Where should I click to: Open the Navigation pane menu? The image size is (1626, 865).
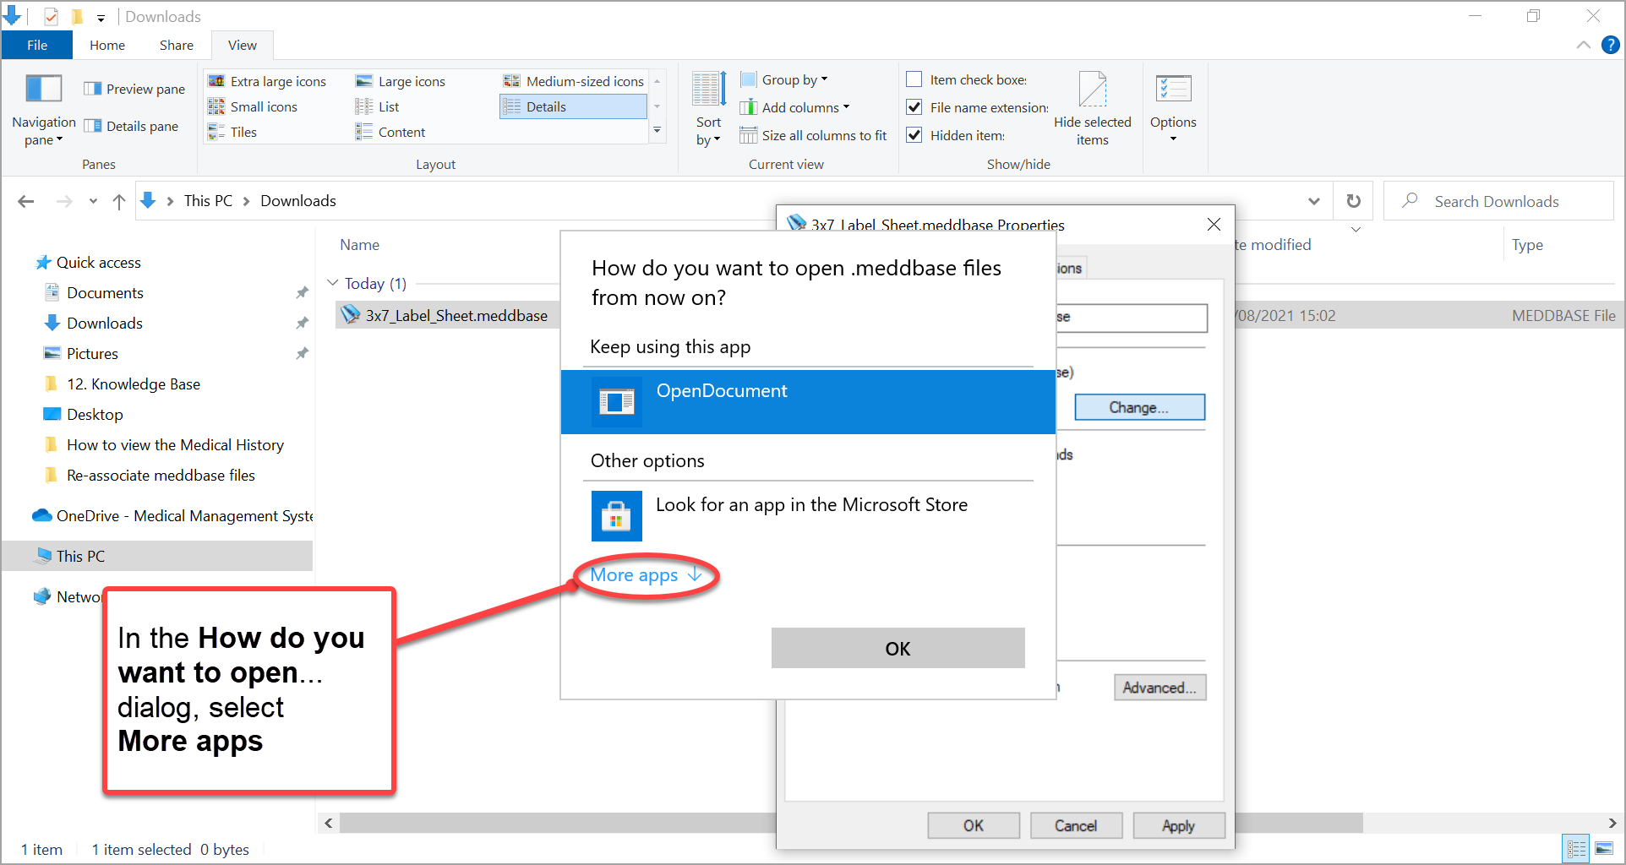[x=43, y=111]
